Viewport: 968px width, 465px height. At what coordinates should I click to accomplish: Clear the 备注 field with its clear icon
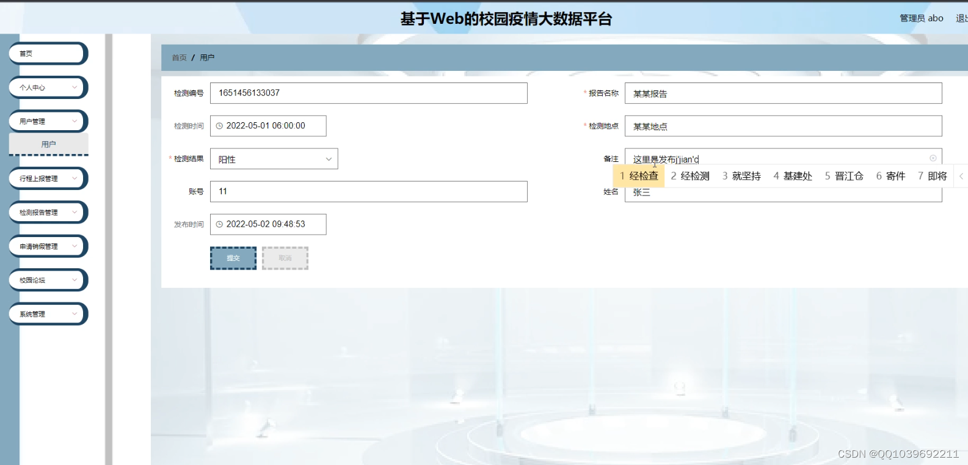pos(933,158)
